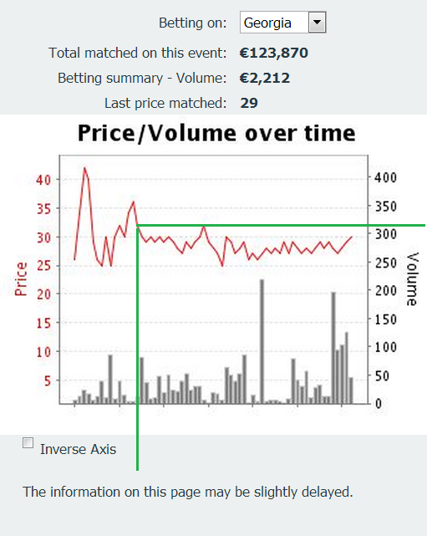427x536 pixels.
Task: Click the Total matched on this event label
Action: [138, 53]
